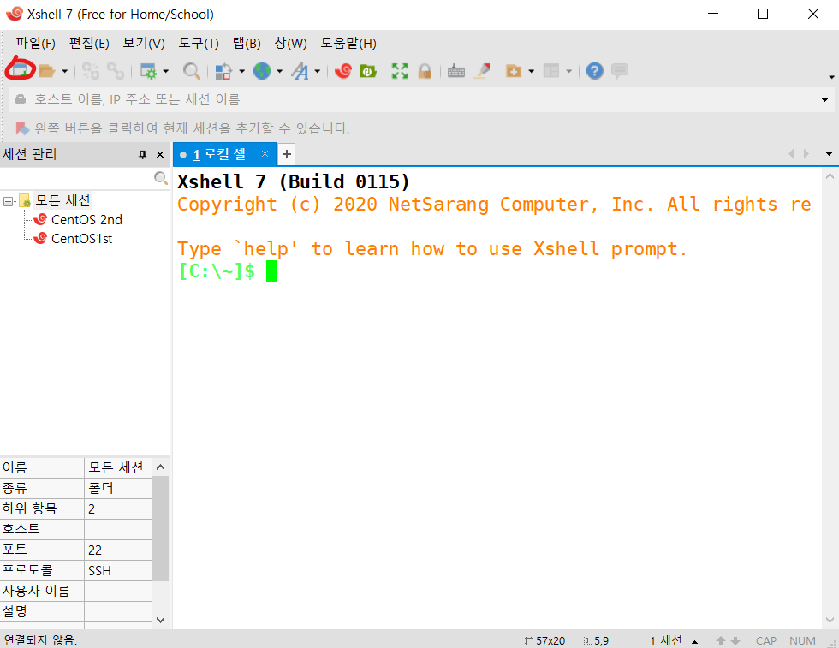The width and height of the screenshot is (839, 648).
Task: Open the Color Scheme toolbar icon
Action: point(223,71)
